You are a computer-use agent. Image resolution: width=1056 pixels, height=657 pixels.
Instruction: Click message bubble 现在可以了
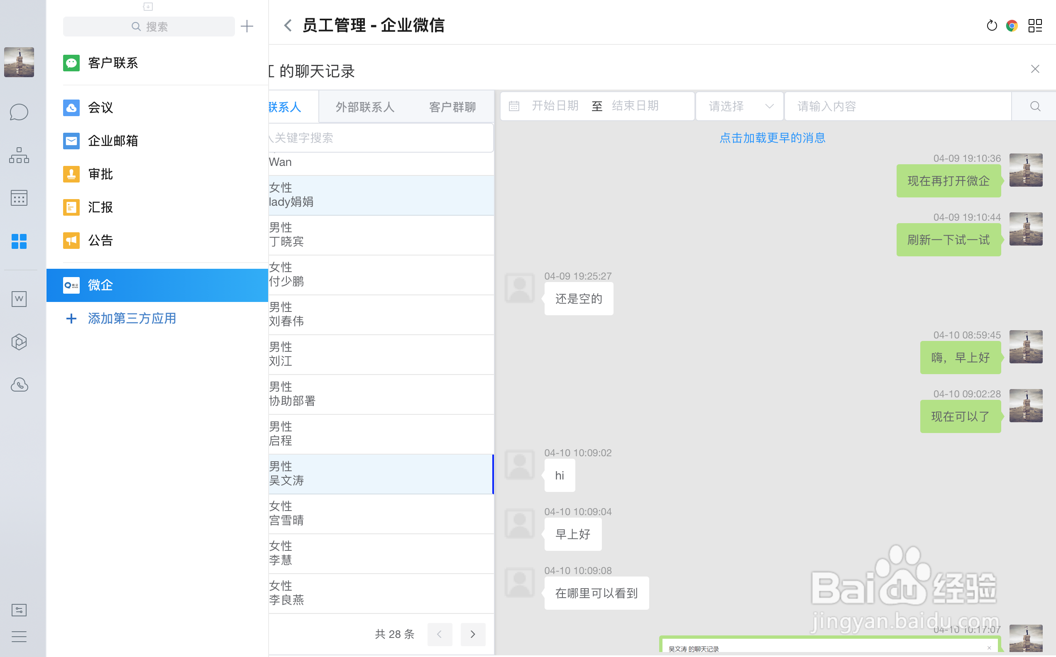961,416
